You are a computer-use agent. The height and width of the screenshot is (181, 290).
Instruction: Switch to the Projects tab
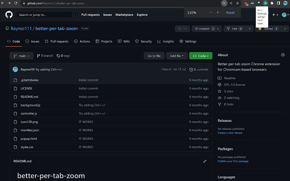point(104,41)
